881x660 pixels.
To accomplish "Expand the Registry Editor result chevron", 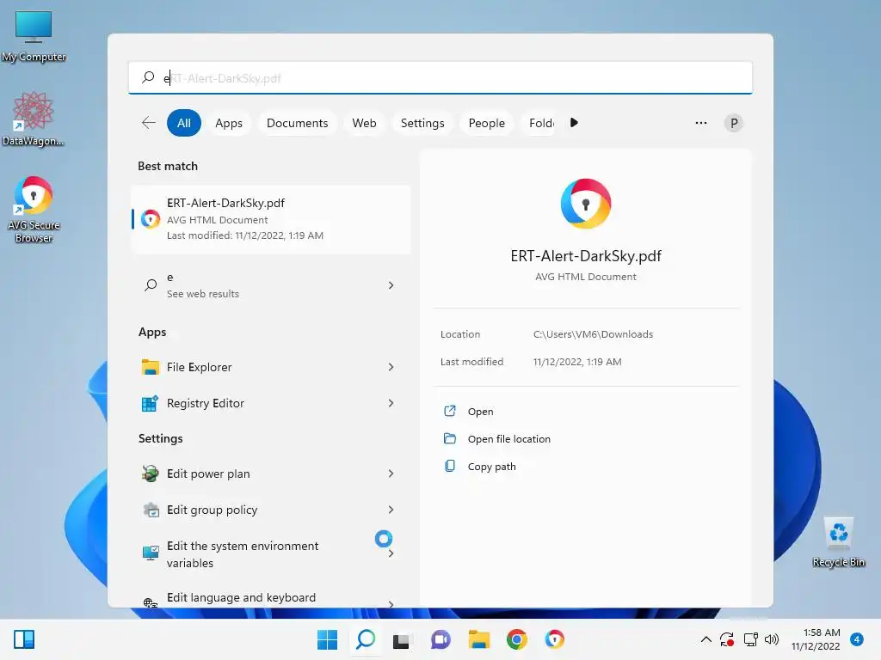I will (391, 403).
